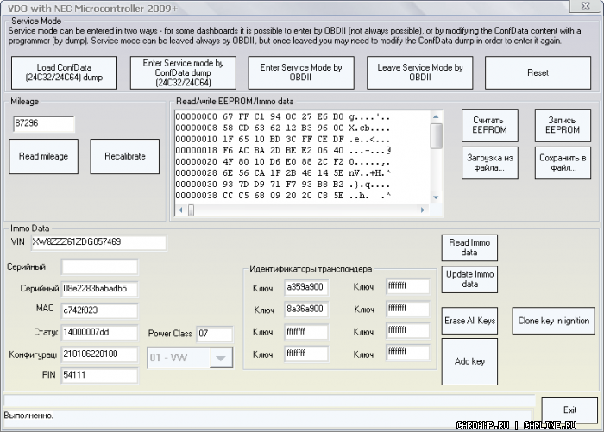
Task: Click Clone key in ignition button
Action: coord(553,321)
